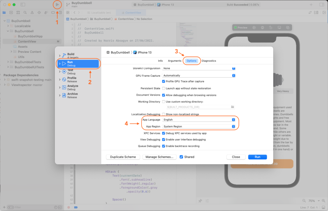Screen dimensions: 328x211
Task: Click the pin preview icon below canvas
Action: pyautogui.click(x=200, y=201)
